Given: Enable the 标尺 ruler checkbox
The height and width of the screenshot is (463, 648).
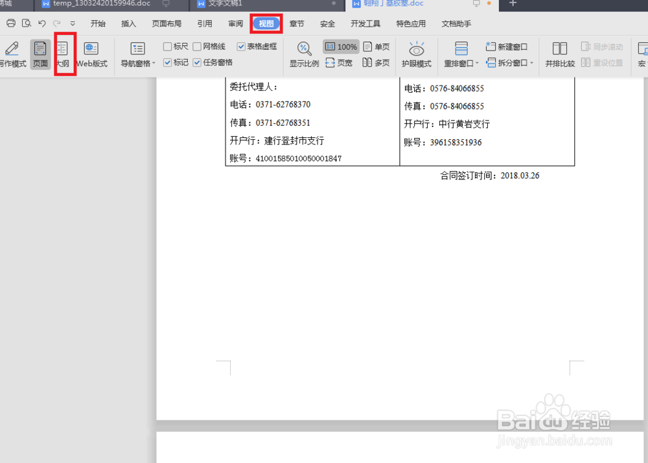Looking at the screenshot, I should coord(167,46).
